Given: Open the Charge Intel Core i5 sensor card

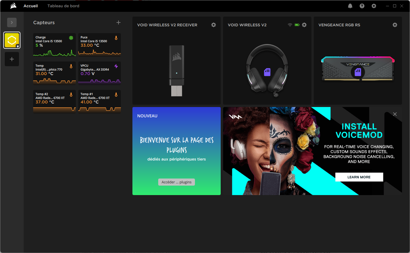Looking at the screenshot, I should [55, 45].
